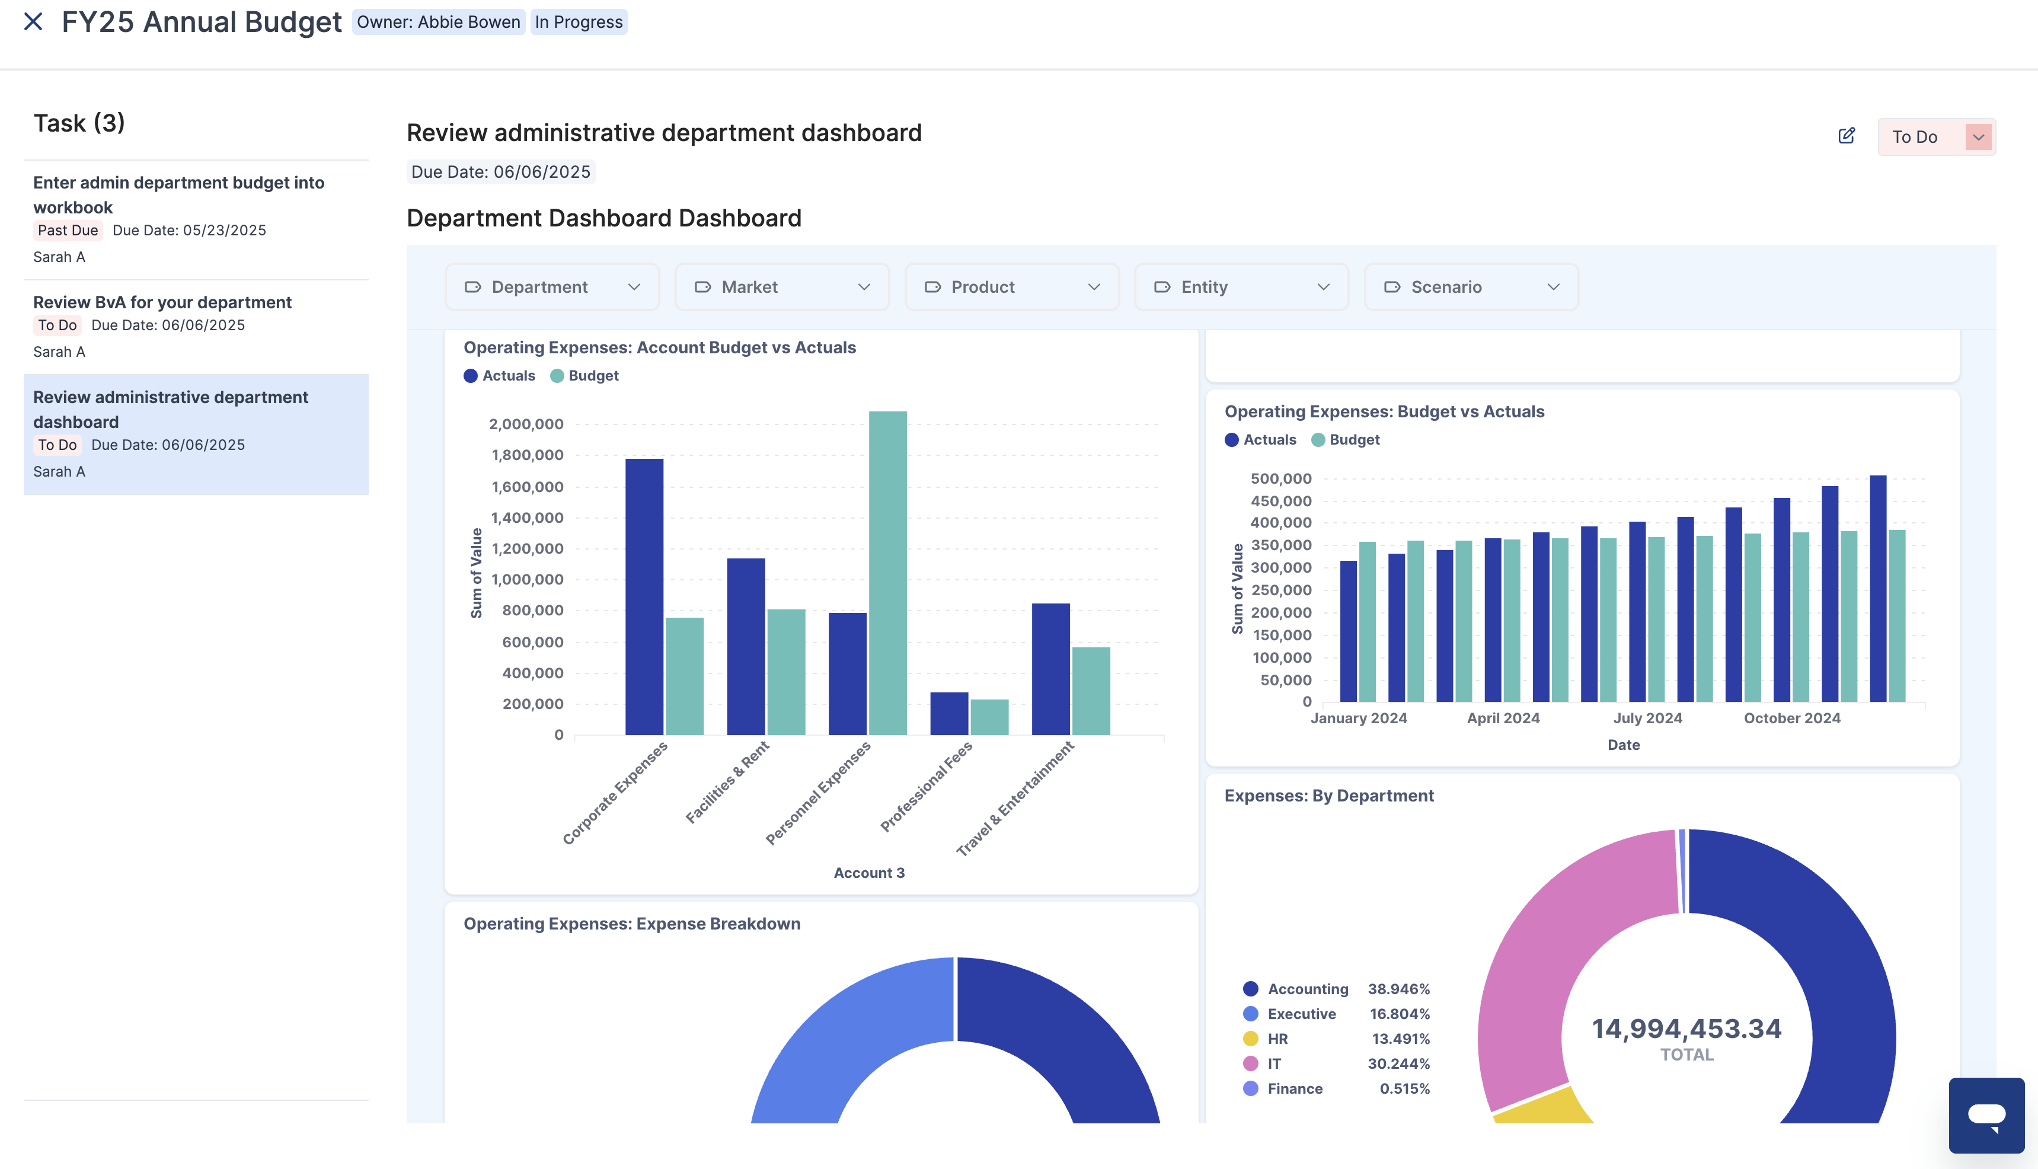Click the January 2024 axis label
The image size is (2038, 1169).
1358,718
